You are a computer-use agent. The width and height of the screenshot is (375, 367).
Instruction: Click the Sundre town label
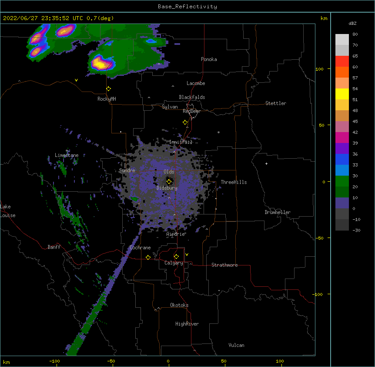click(127, 170)
